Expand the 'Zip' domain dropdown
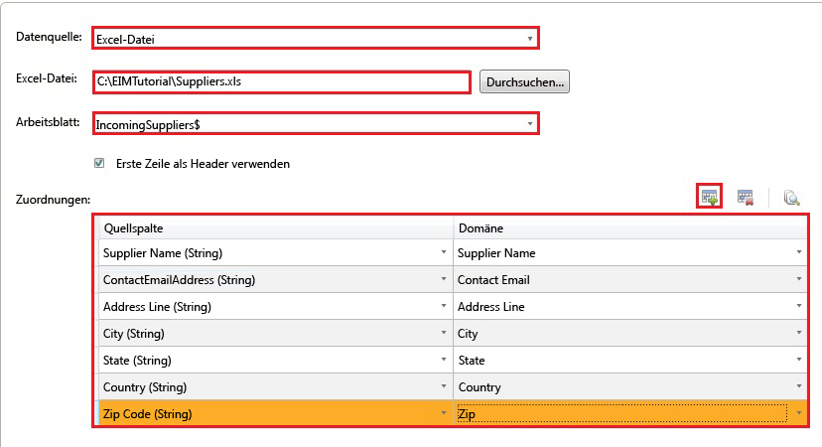The image size is (822, 447). coord(798,413)
